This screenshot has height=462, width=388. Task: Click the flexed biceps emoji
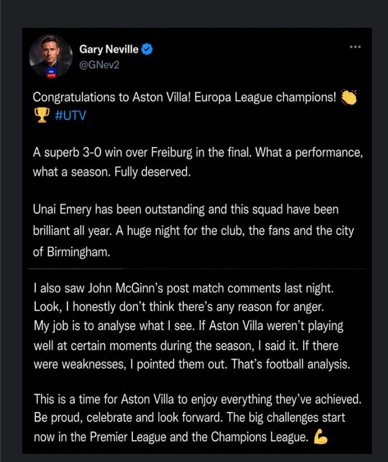click(x=320, y=437)
